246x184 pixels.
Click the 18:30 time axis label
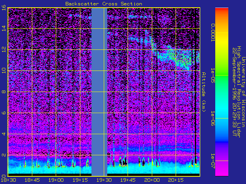[x=8, y=180]
